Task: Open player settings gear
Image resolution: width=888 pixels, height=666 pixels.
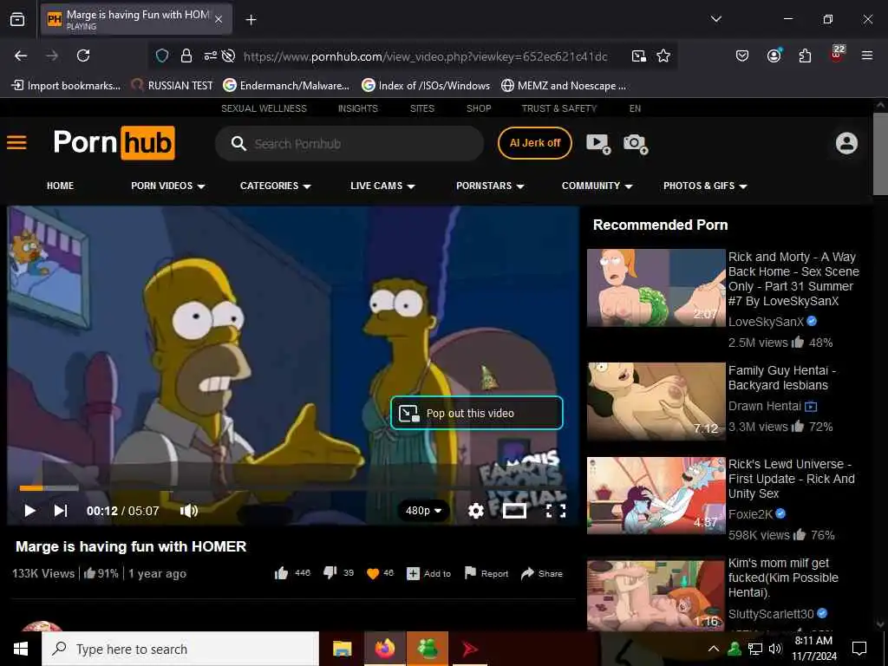Action: tap(476, 511)
